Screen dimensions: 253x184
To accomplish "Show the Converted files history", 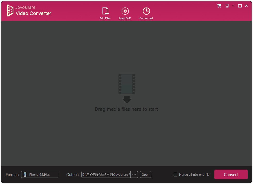I will 146,14.
